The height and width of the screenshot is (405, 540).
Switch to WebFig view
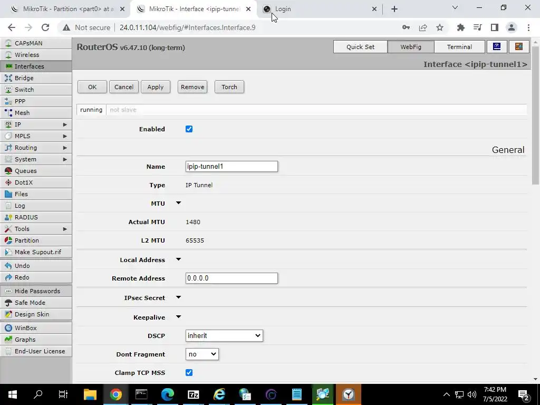410,47
